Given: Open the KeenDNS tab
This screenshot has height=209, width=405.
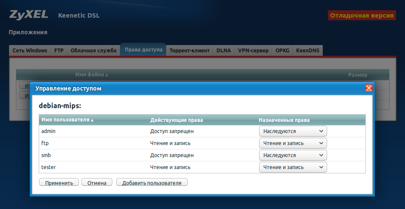Looking at the screenshot, I should [x=308, y=51].
